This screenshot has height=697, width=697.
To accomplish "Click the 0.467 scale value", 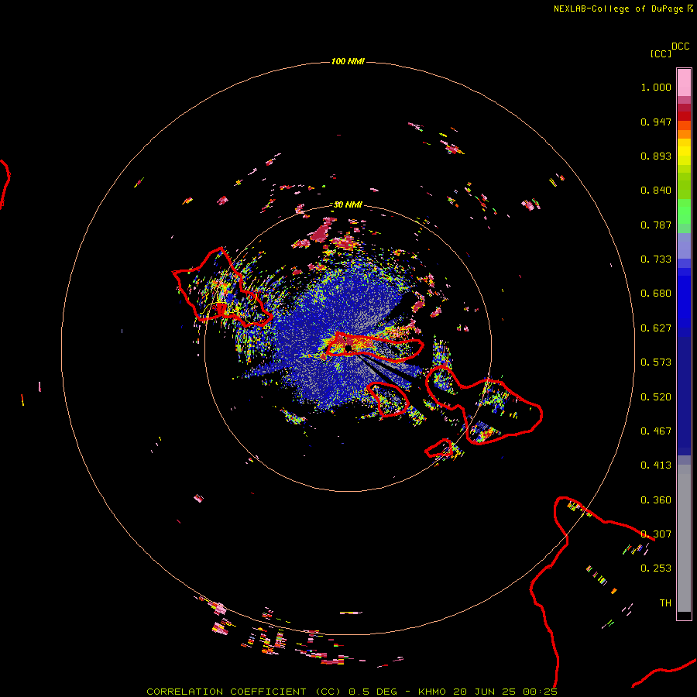I will pyautogui.click(x=656, y=431).
